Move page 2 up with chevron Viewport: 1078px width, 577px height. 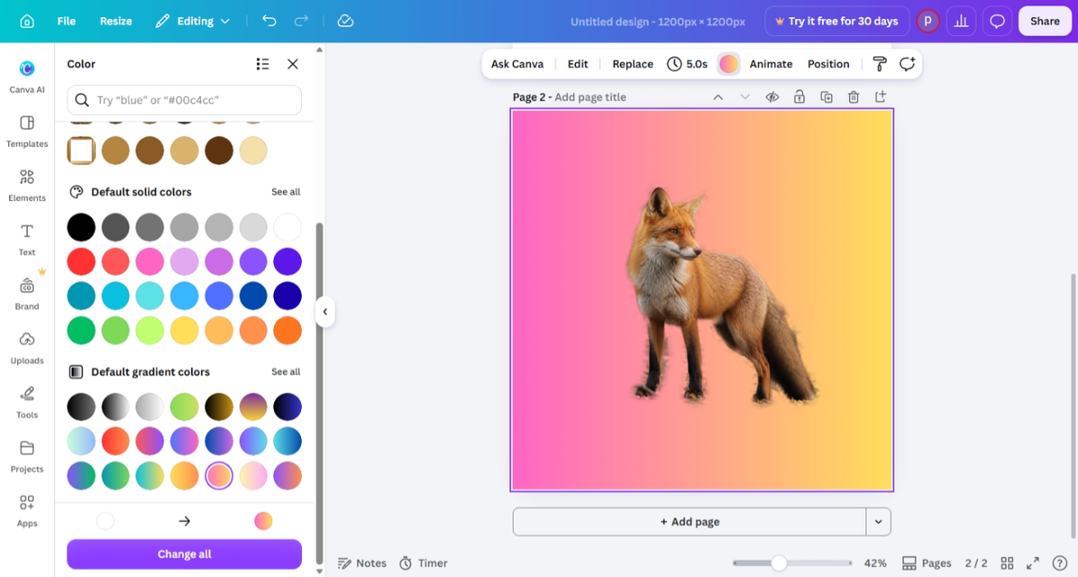click(718, 97)
